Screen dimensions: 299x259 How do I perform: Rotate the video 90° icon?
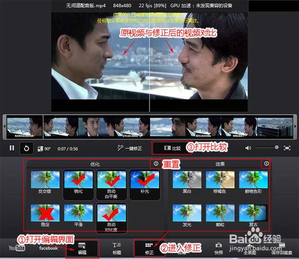point(44,149)
